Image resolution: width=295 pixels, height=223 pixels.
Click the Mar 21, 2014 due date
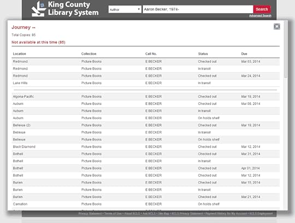pyautogui.click(x=251, y=197)
